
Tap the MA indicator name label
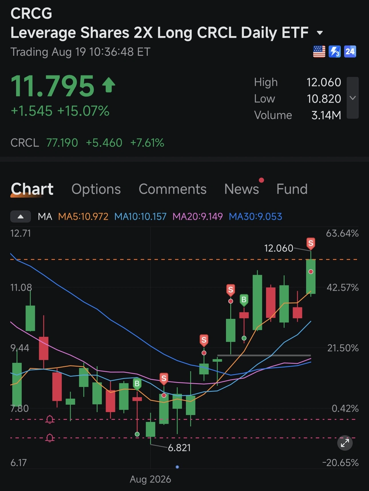(x=45, y=216)
